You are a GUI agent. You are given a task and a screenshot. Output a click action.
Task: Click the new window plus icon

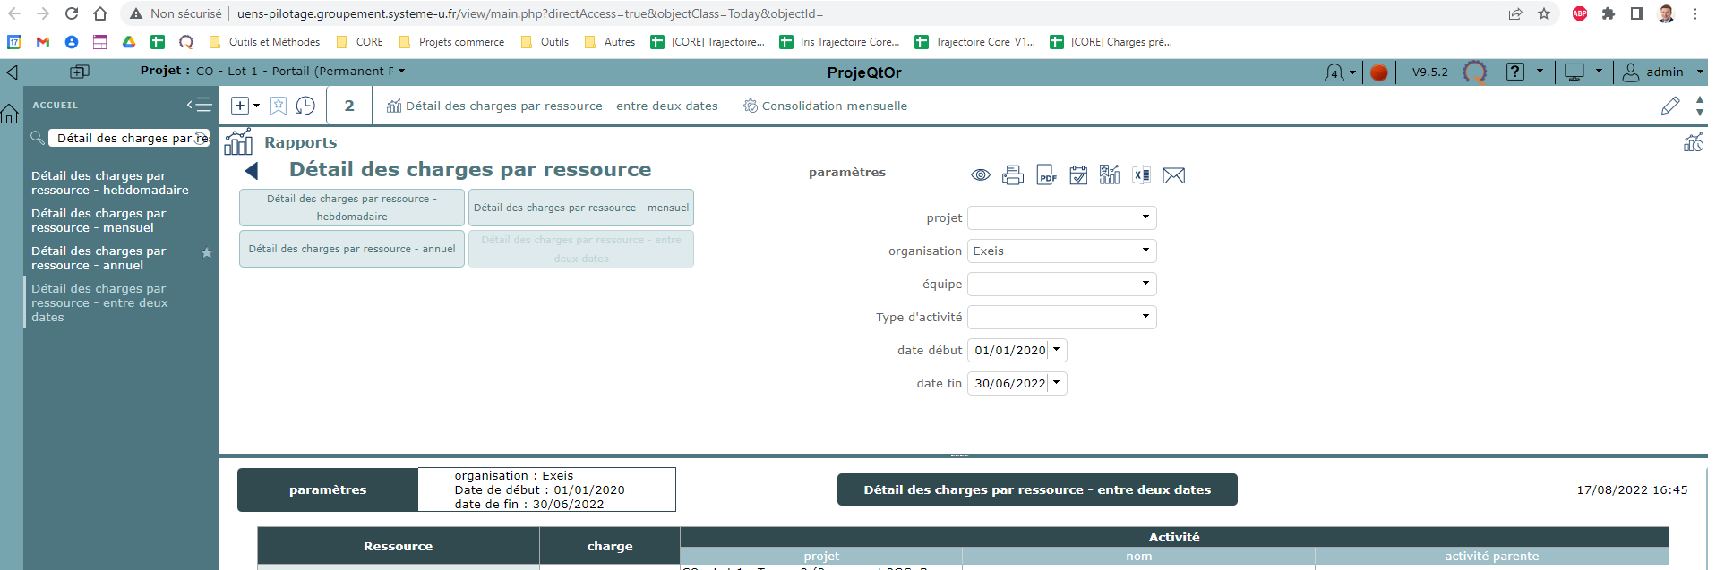tap(80, 72)
